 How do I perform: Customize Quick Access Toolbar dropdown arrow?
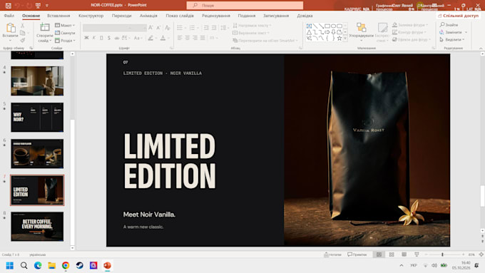click(x=47, y=5)
